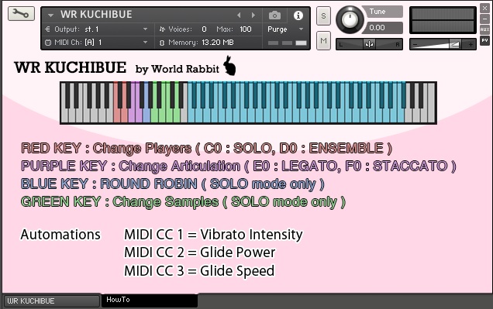Click the Tune knob
The width and height of the screenshot is (493, 309).
click(x=350, y=19)
